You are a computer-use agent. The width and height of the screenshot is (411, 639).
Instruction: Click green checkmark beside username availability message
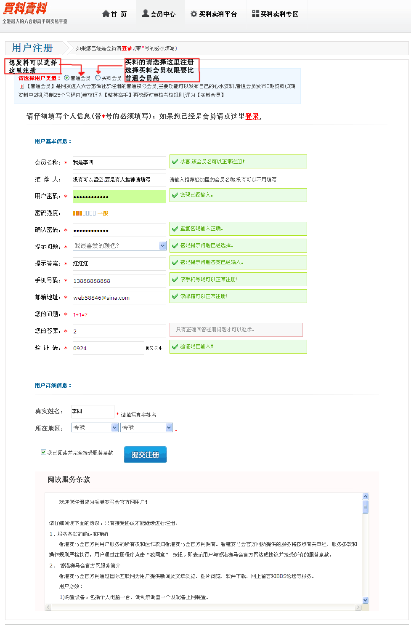pyautogui.click(x=175, y=162)
